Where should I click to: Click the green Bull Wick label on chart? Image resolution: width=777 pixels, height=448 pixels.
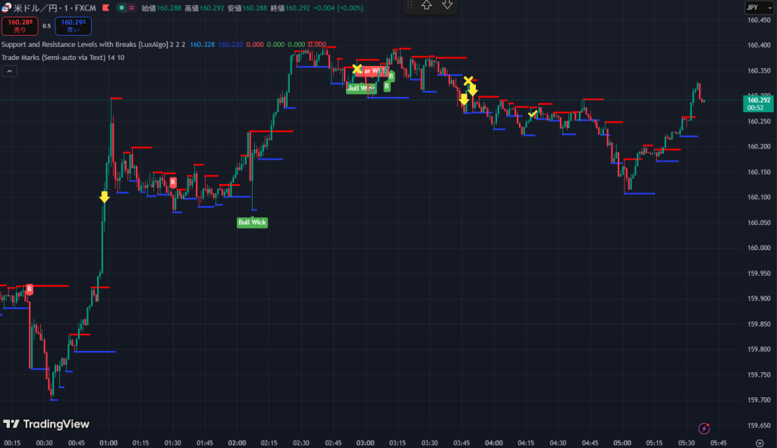(252, 222)
